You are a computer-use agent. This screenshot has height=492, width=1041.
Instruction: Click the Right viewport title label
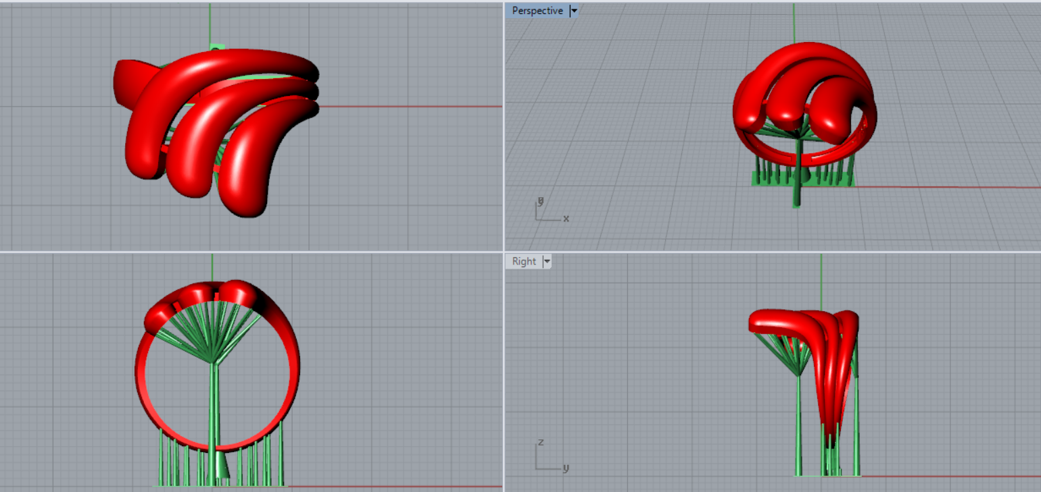524,262
